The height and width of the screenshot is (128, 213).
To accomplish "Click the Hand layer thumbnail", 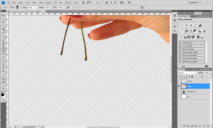I will (184, 86).
